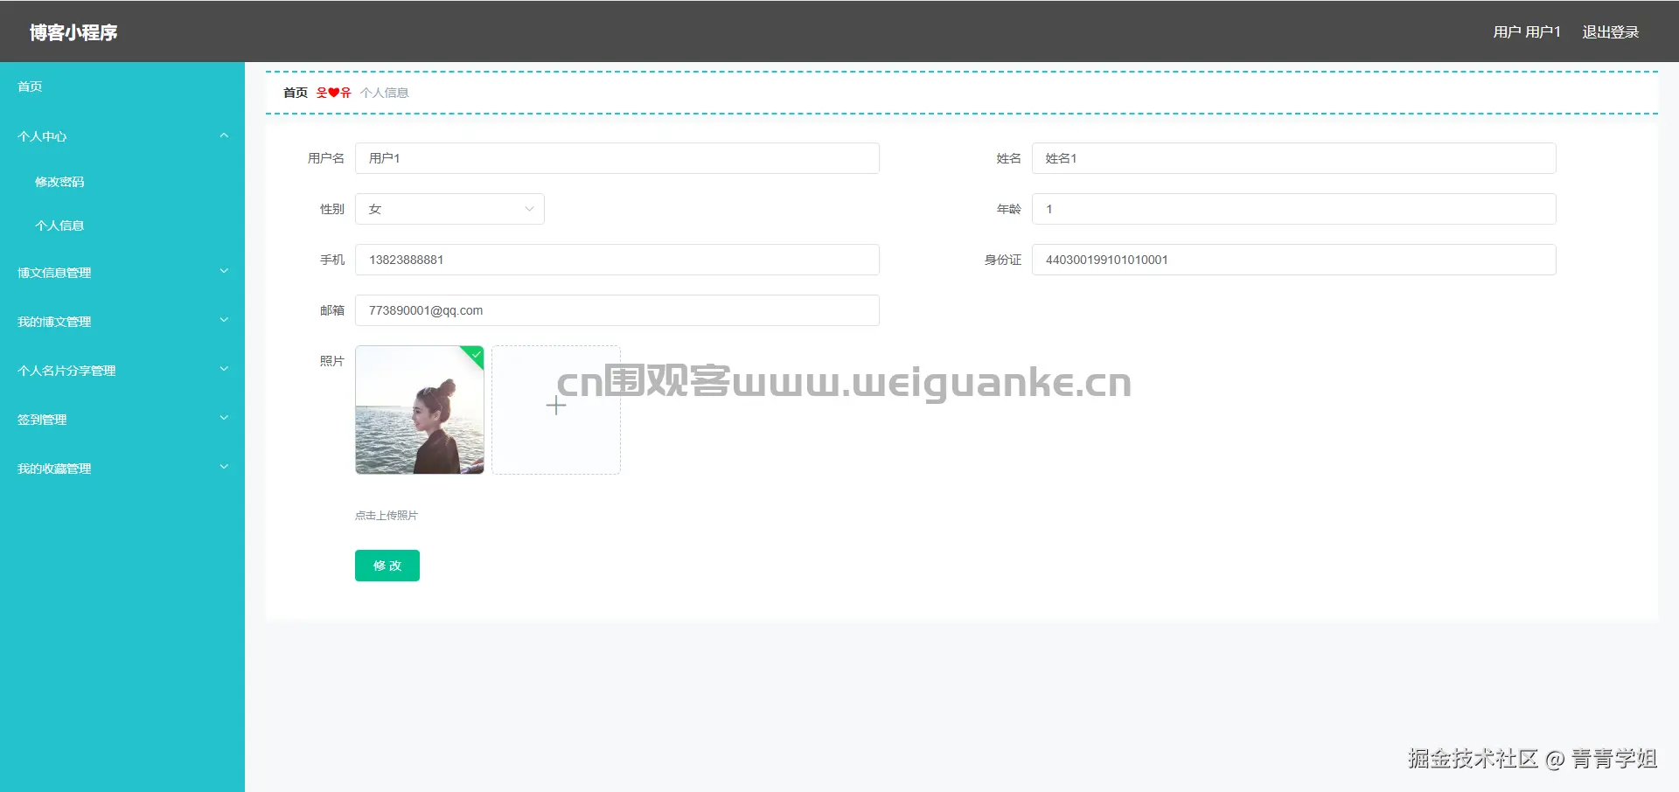Expand the 博文信息管理 sidebar menu

pos(122,273)
